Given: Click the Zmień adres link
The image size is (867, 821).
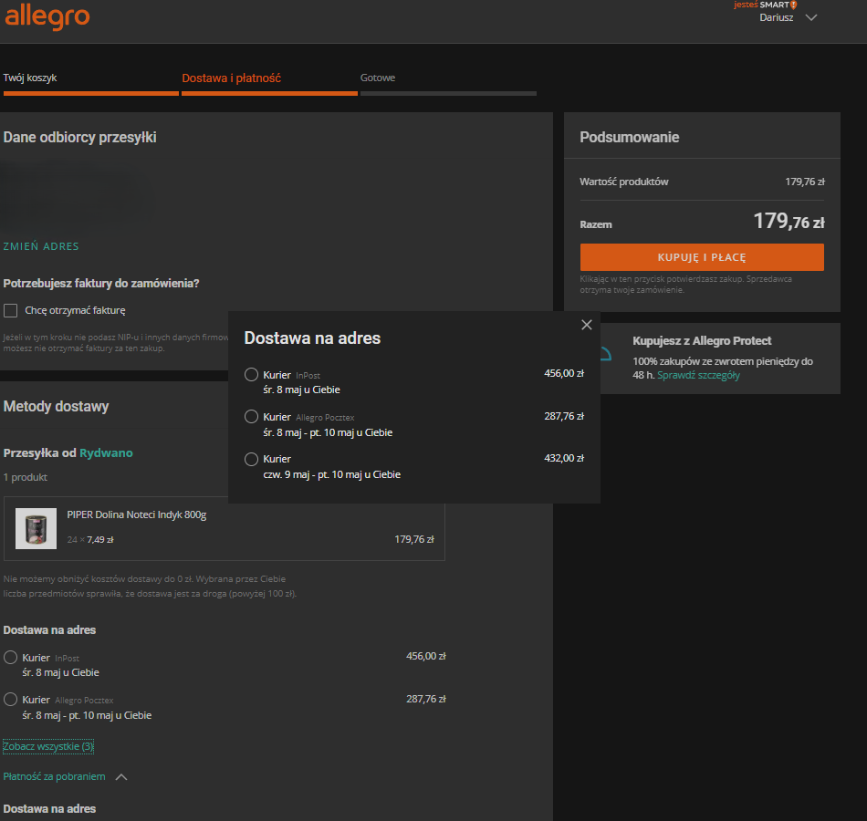Looking at the screenshot, I should (x=41, y=246).
